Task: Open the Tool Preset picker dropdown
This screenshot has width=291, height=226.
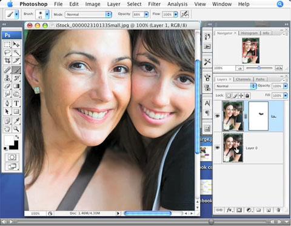Action: pyautogui.click(x=16, y=14)
